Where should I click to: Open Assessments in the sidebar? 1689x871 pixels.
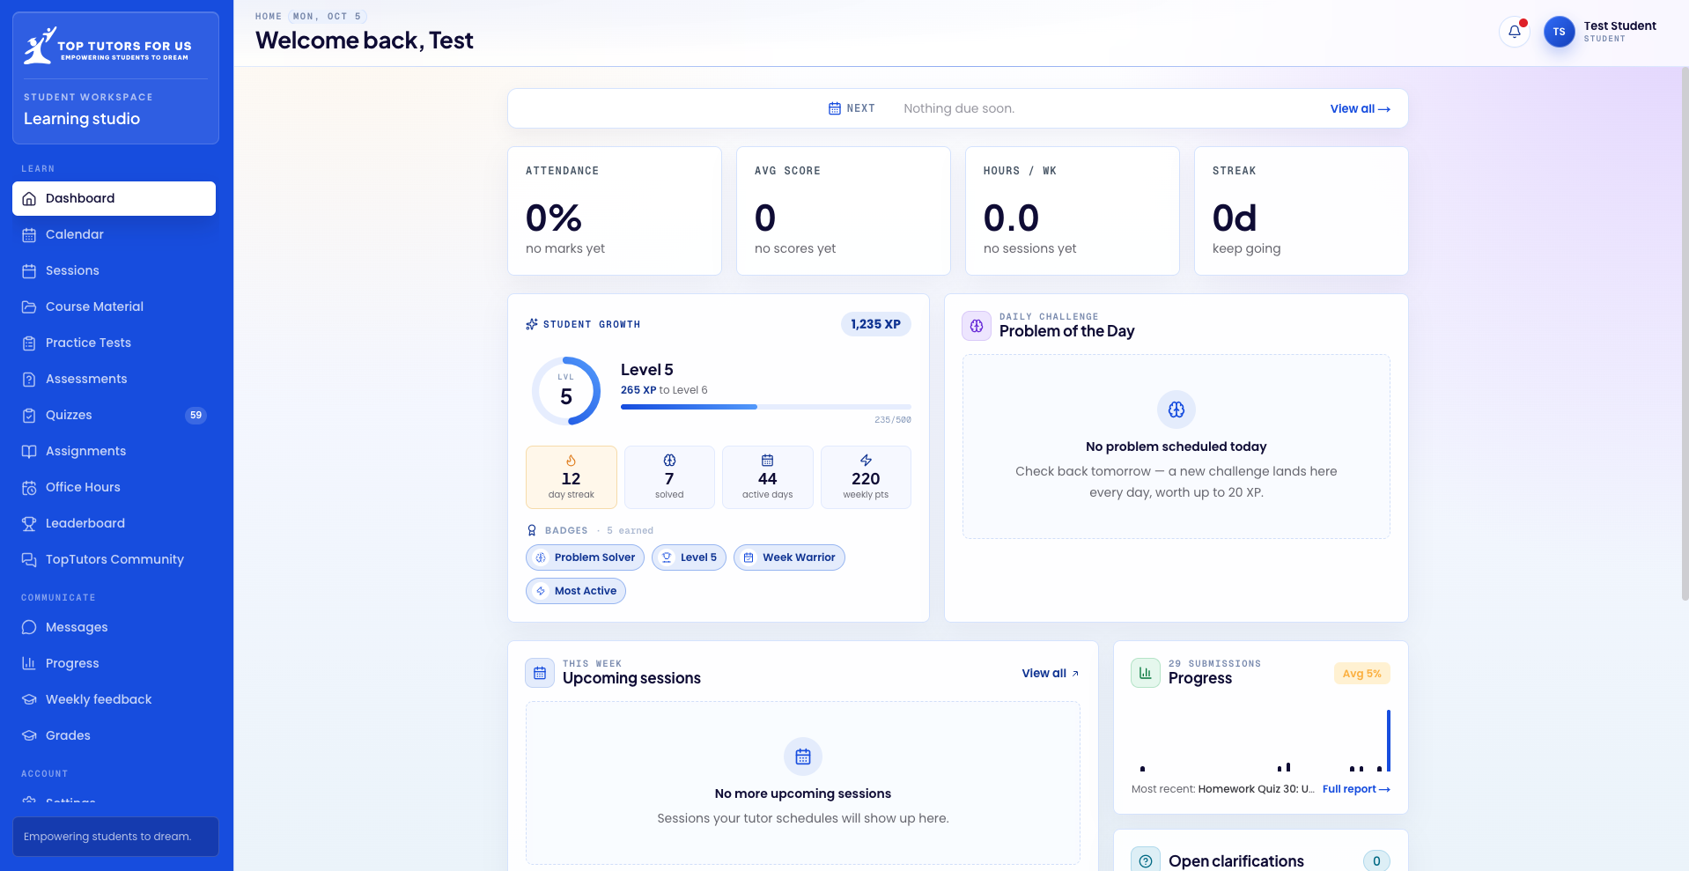114,379
